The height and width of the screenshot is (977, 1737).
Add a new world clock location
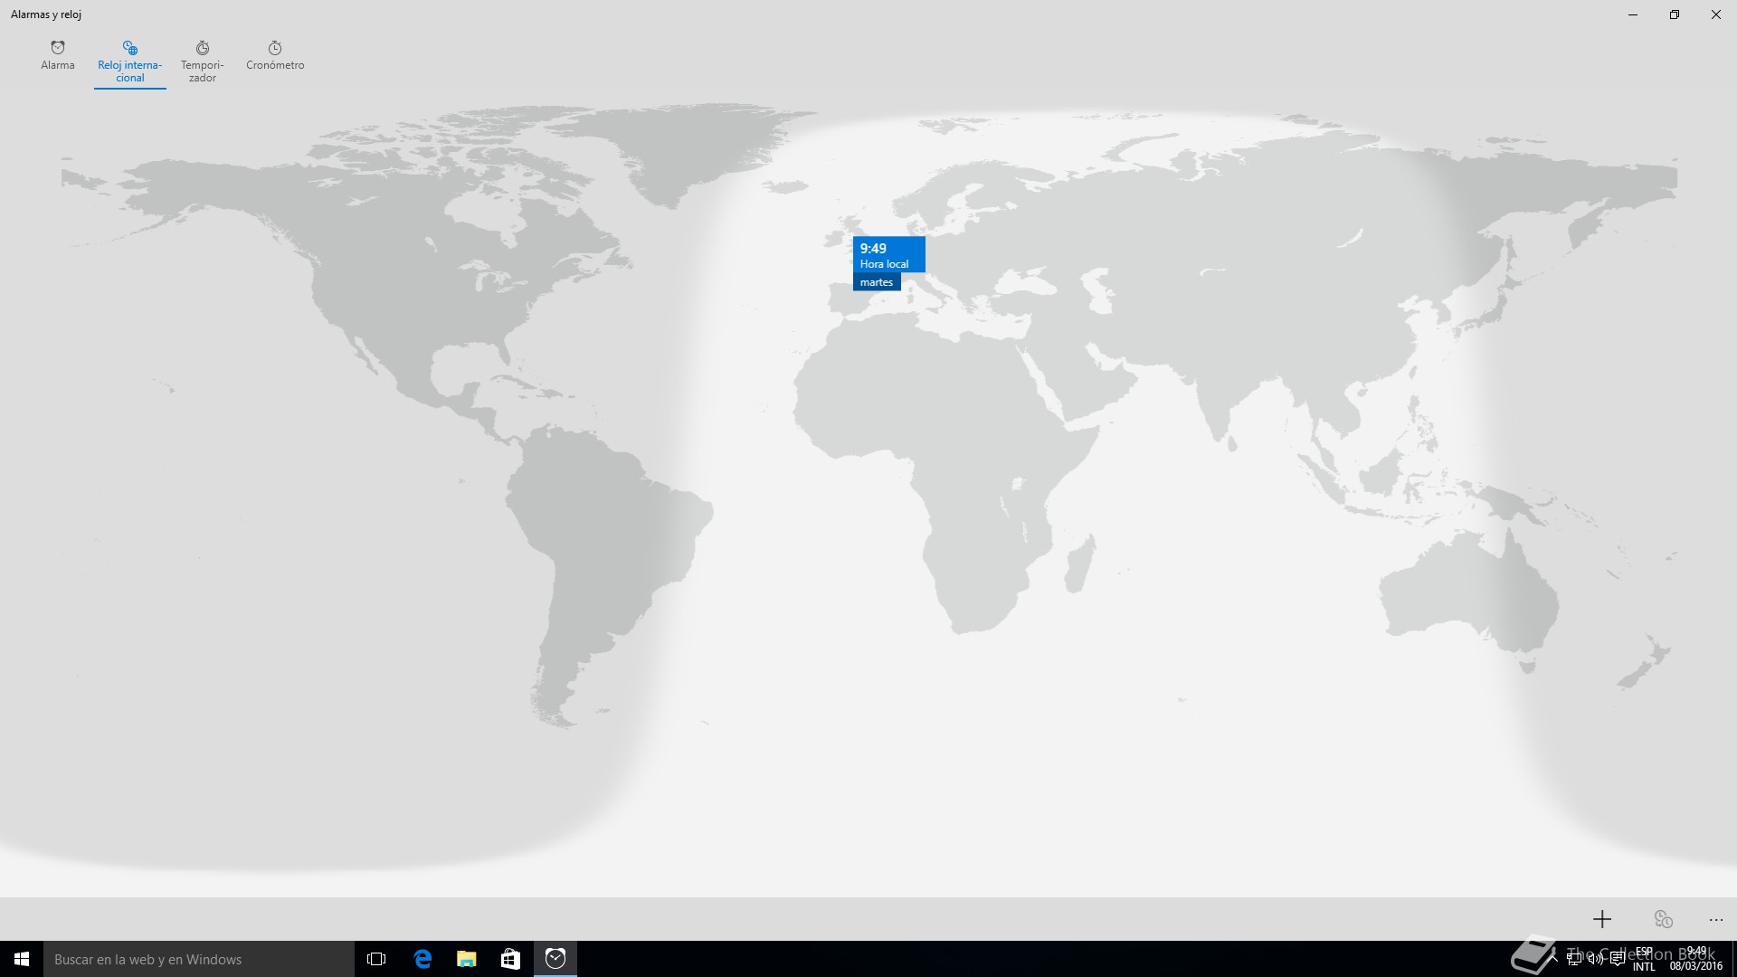coord(1602,919)
